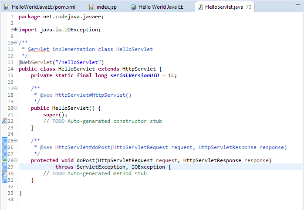
Task: Switch to Hello World Java EE browser tab
Action: [157, 7]
